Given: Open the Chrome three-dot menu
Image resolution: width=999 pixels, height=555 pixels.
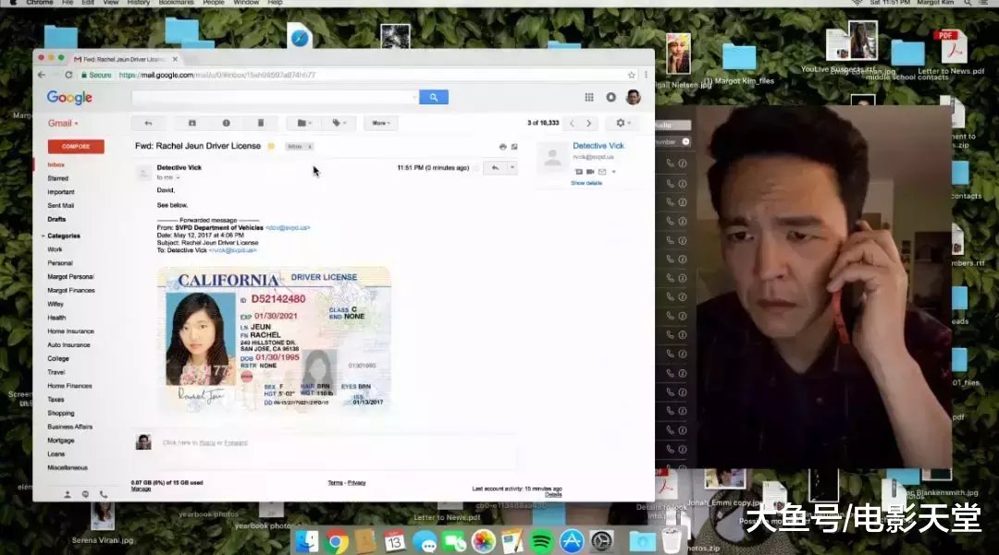Looking at the screenshot, I should click(646, 75).
